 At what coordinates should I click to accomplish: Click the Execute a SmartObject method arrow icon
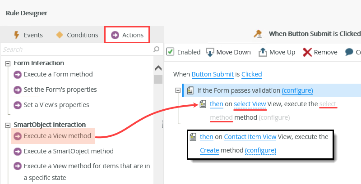pos(18,152)
